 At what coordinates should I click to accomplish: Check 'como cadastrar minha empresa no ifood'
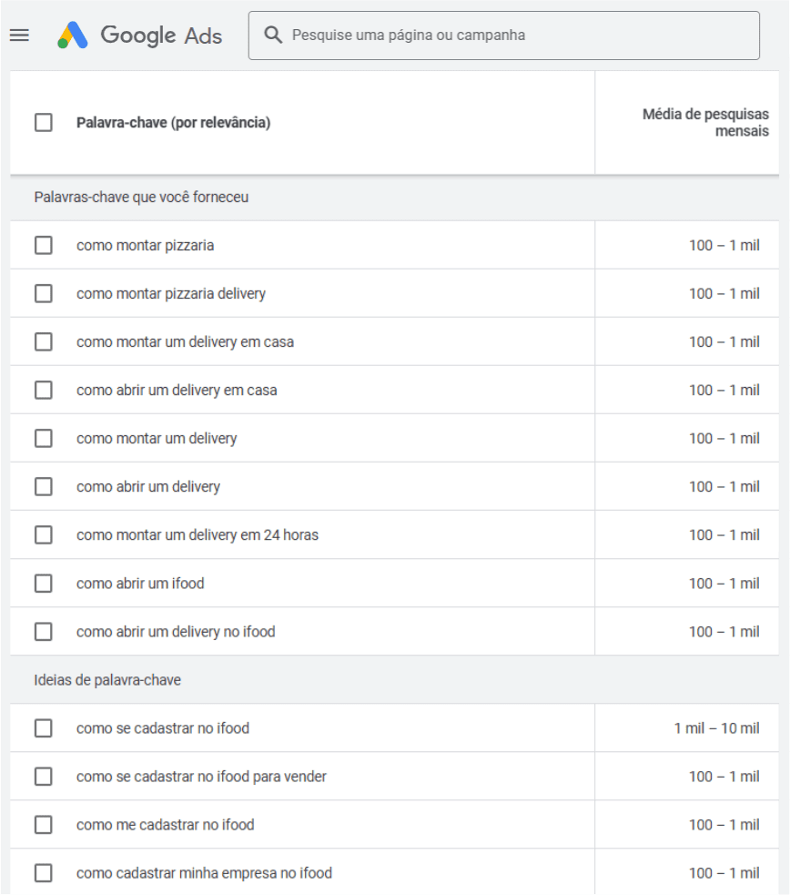coord(44,872)
